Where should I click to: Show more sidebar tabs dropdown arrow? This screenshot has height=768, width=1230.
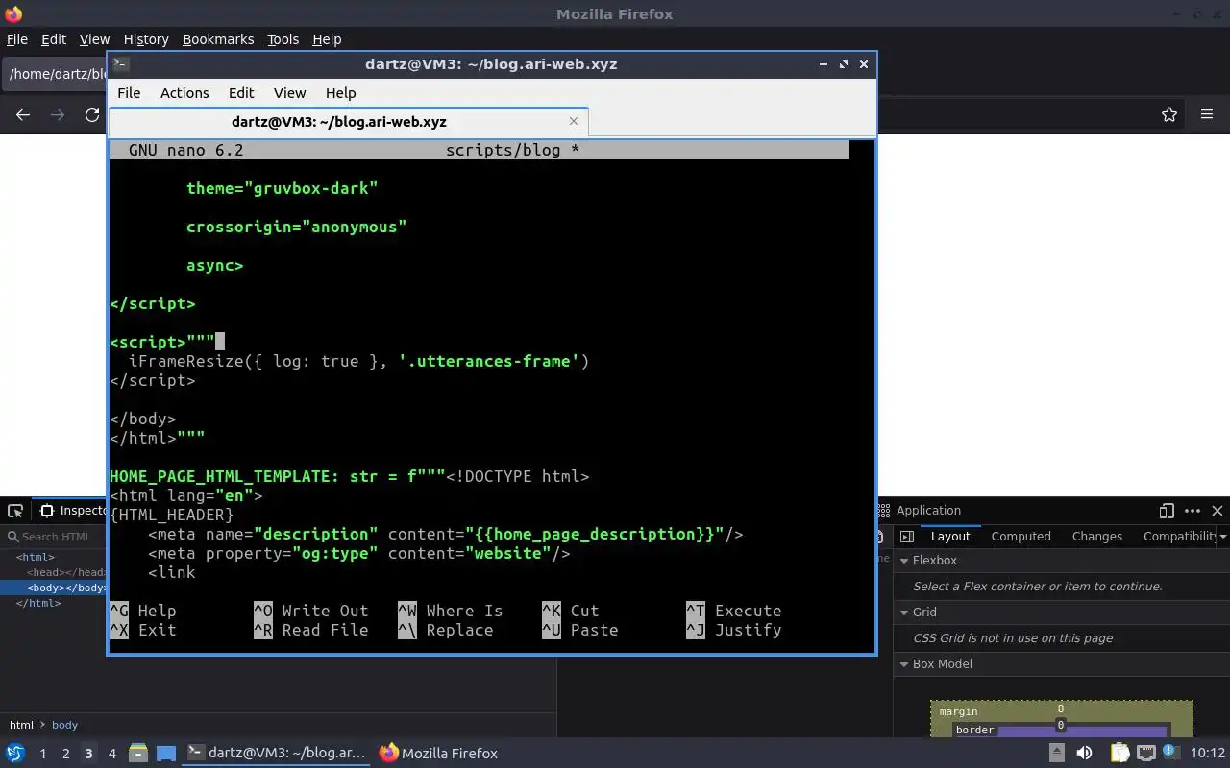(1223, 537)
